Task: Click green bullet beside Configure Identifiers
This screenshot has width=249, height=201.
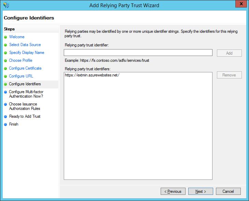Action: pyautogui.click(x=5, y=84)
